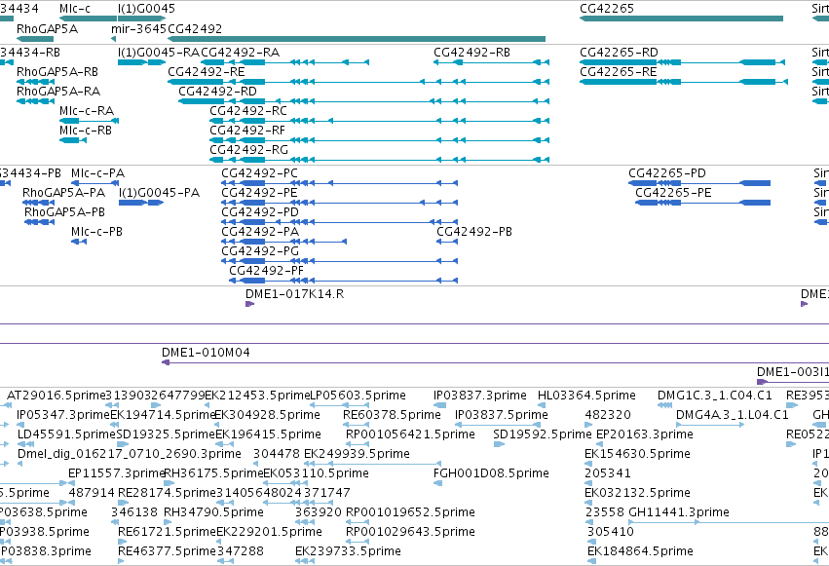
Task: Click protein RhoGAP5A-PB
Action: coord(39,222)
